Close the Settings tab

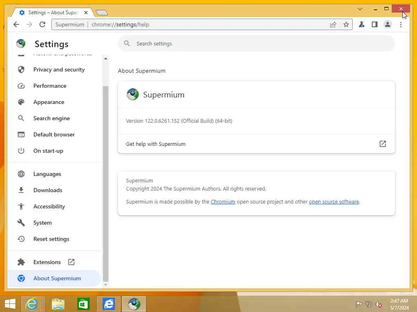click(x=86, y=13)
